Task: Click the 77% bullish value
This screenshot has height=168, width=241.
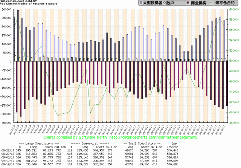Action: 58,150
